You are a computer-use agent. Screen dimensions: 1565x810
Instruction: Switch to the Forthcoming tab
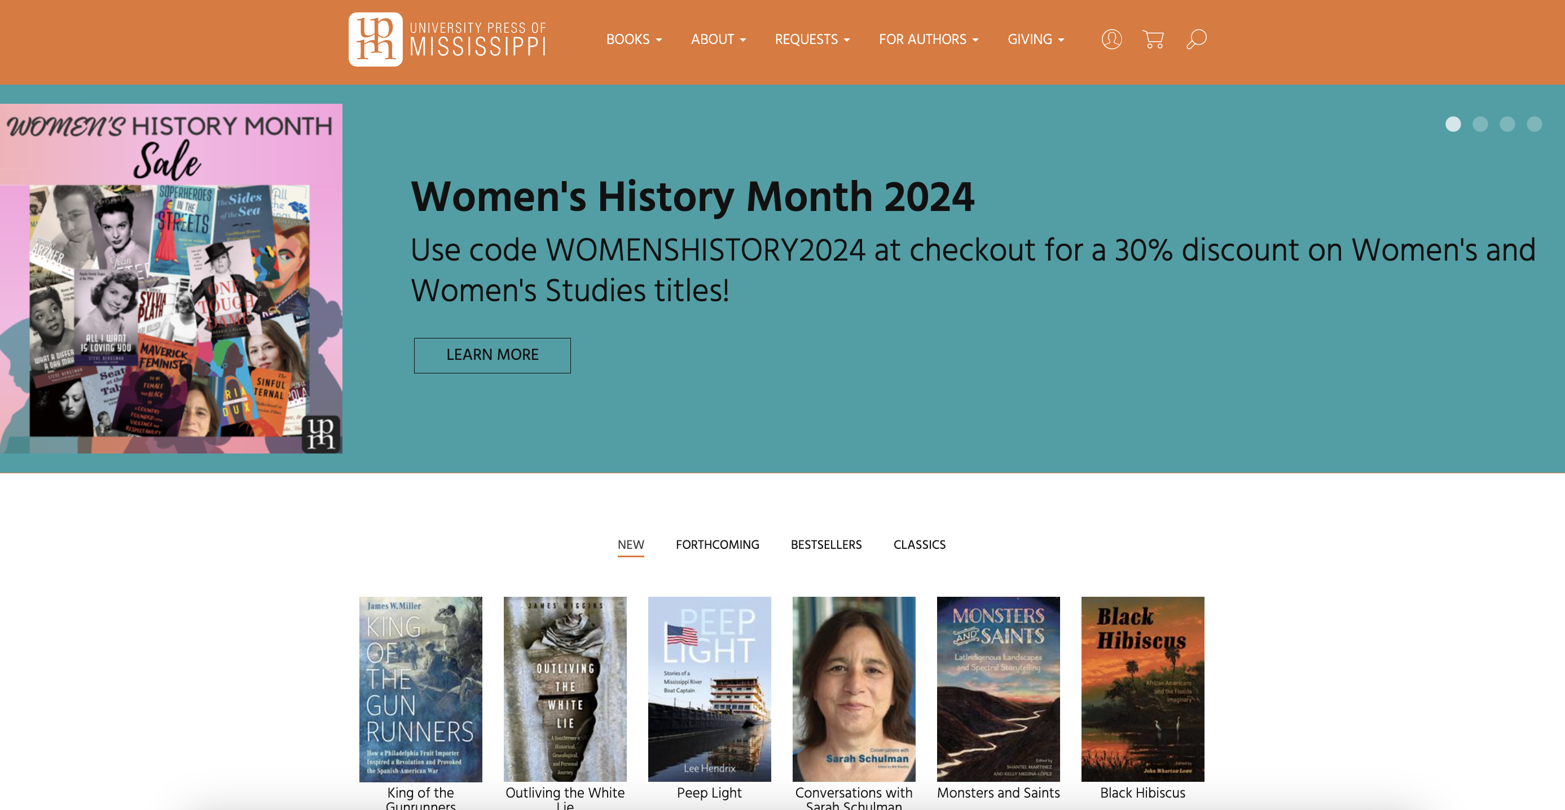click(717, 545)
